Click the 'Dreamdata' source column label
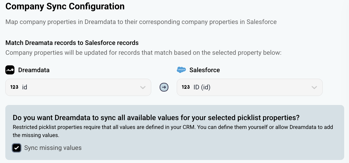The image size is (349, 163). coord(34,70)
